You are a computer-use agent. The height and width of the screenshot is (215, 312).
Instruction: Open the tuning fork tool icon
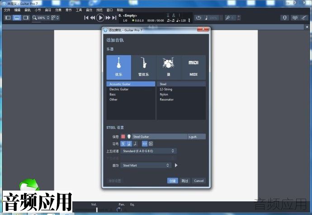click(227, 18)
